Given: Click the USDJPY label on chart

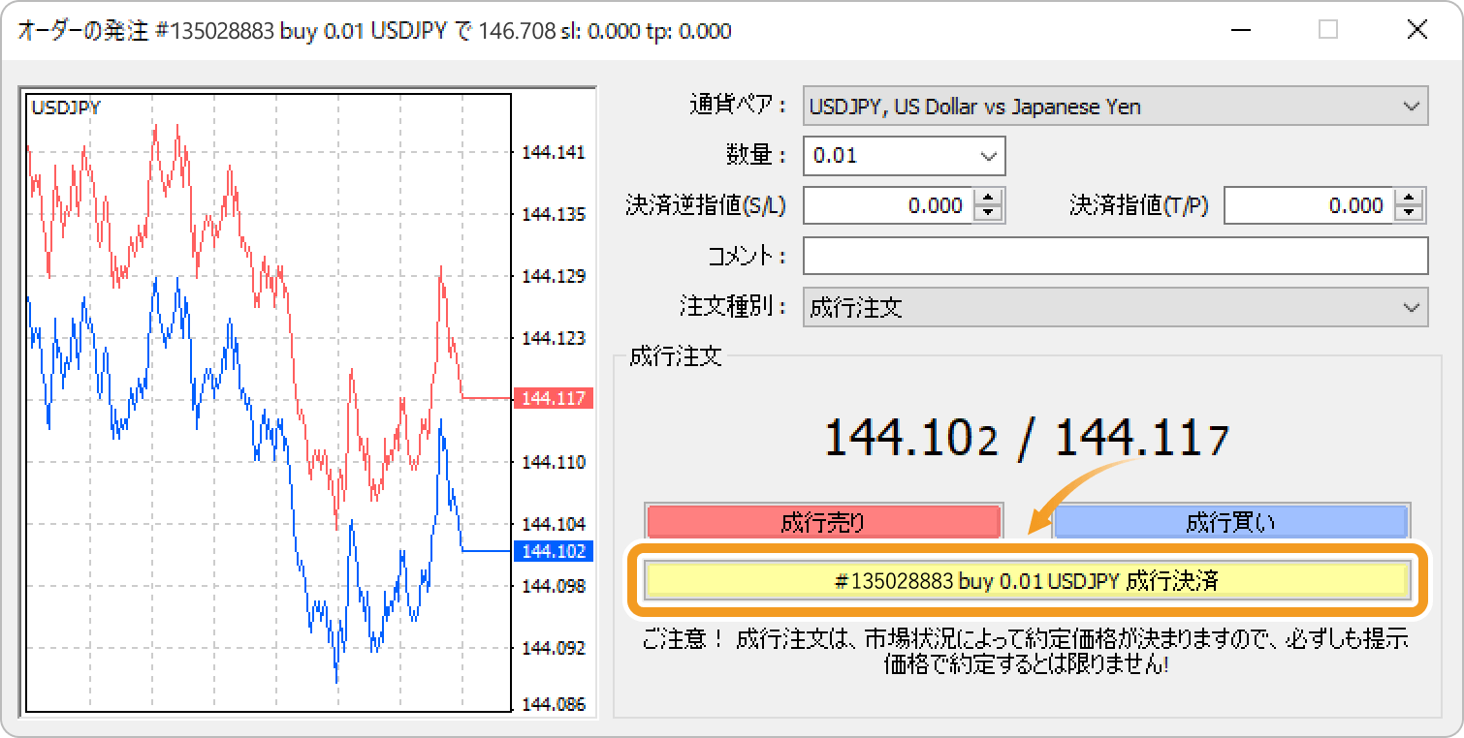Looking at the screenshot, I should 66,108.
